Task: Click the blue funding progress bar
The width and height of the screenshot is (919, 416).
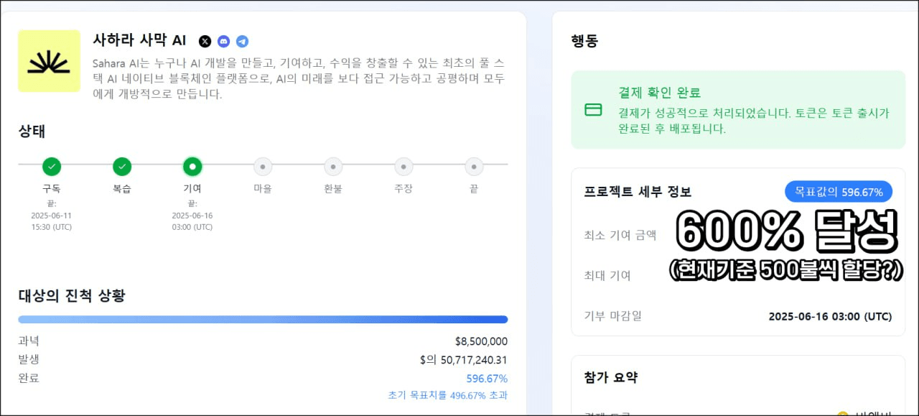Action: (263, 320)
